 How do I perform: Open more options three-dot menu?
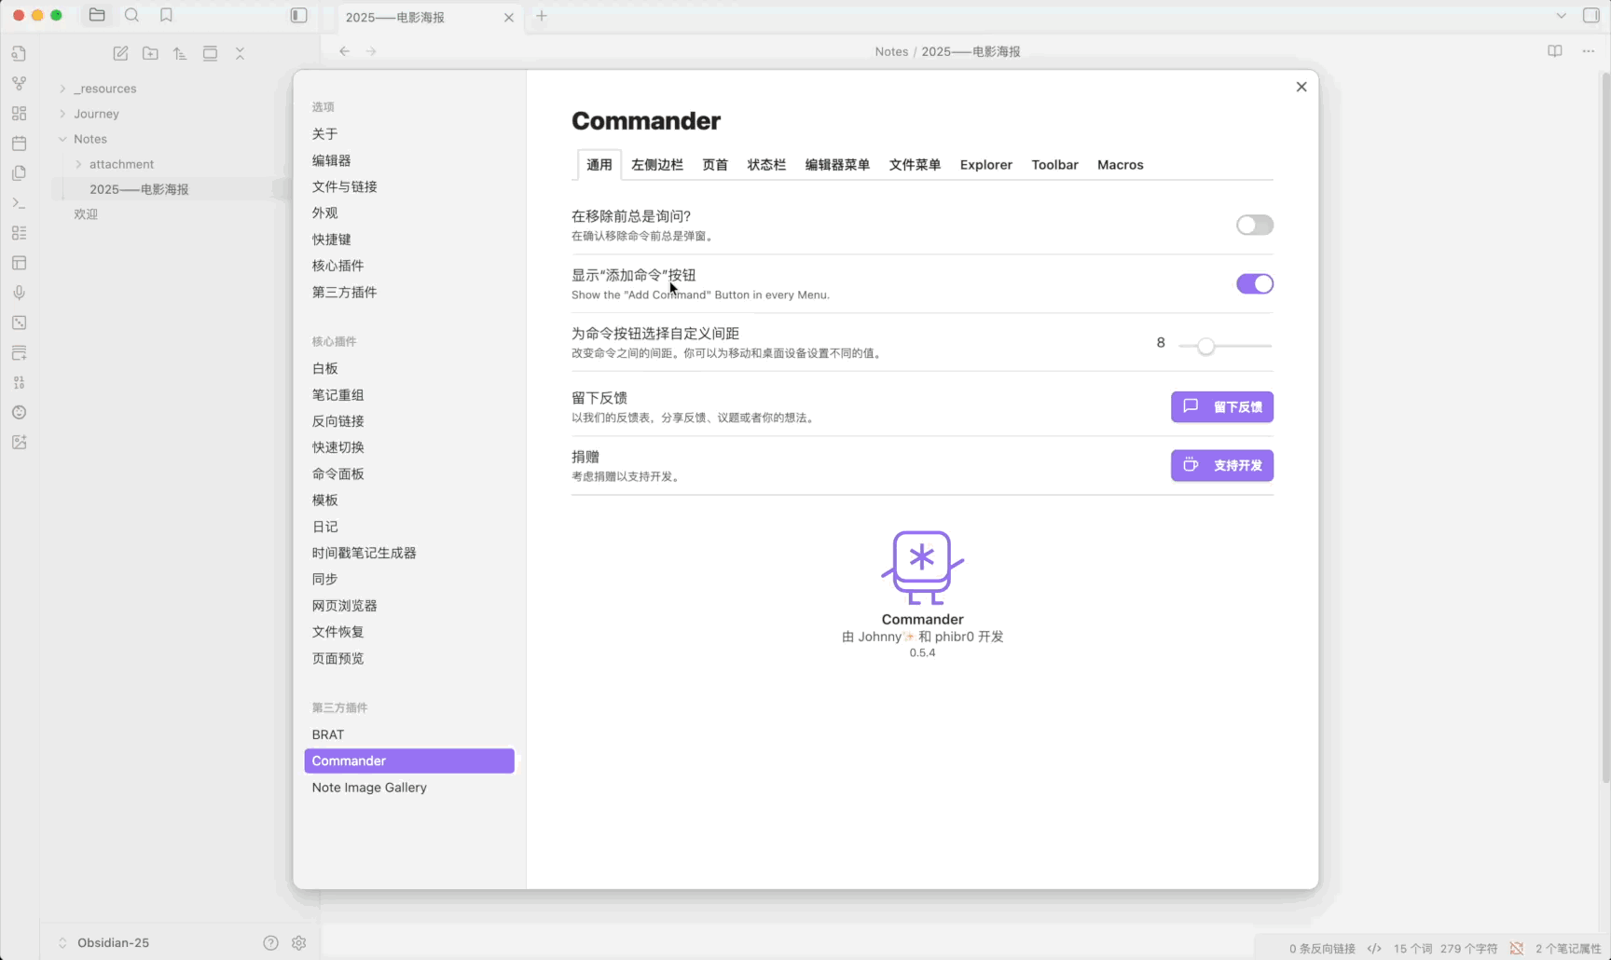pyautogui.click(x=1588, y=51)
